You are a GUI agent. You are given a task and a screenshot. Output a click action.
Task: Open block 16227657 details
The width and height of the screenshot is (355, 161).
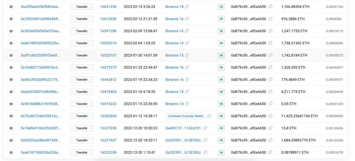point(108,140)
